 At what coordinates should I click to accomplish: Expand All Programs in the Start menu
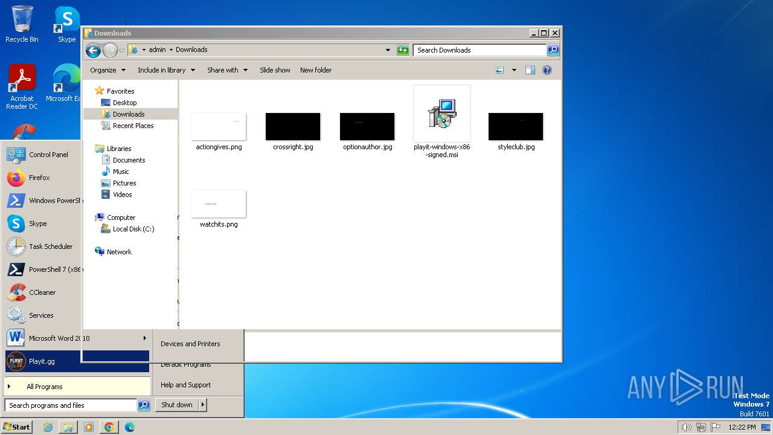coord(77,387)
